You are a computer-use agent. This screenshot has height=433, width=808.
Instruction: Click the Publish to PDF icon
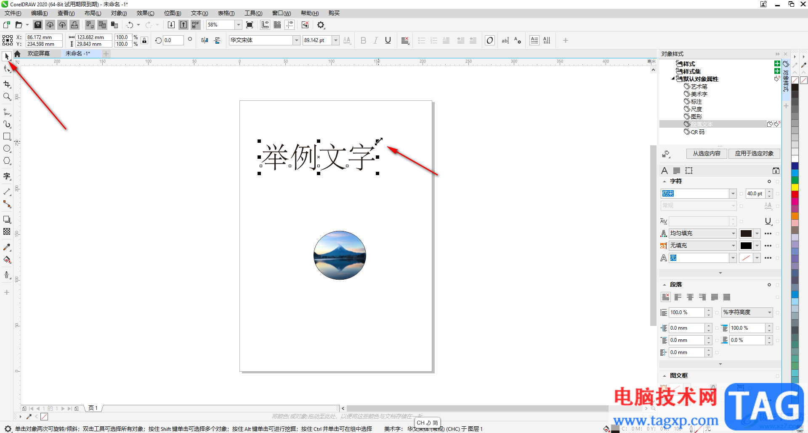[196, 25]
